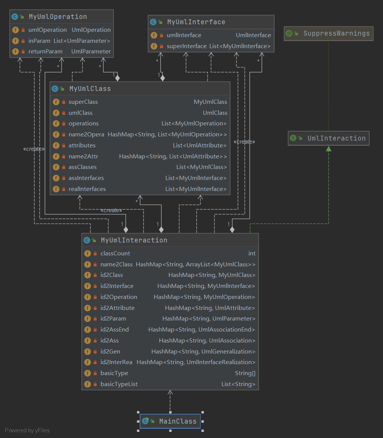The image size is (383, 438).
Task: Click the id2Interface field name
Action: pyautogui.click(x=117, y=286)
